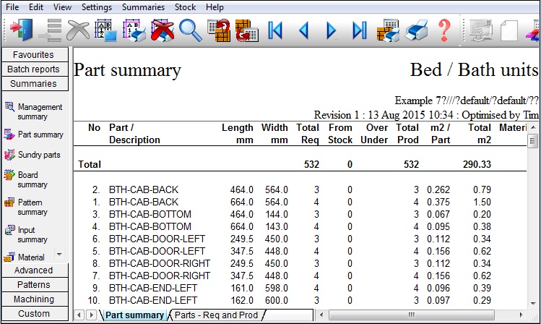The image size is (541, 324).
Task: Open the Stock menu
Action: click(185, 7)
